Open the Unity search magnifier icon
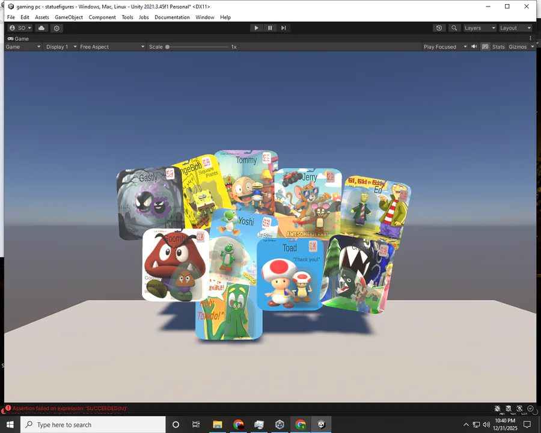This screenshot has height=433, width=541. pyautogui.click(x=454, y=28)
